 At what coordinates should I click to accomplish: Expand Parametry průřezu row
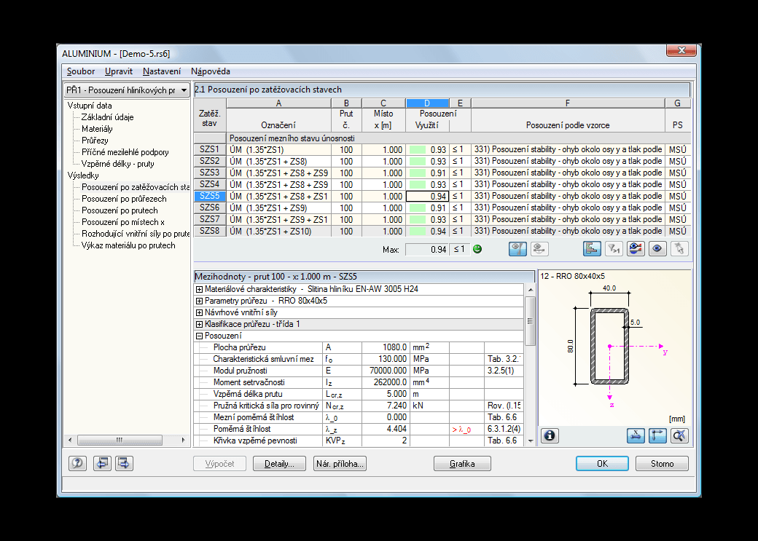click(x=199, y=301)
